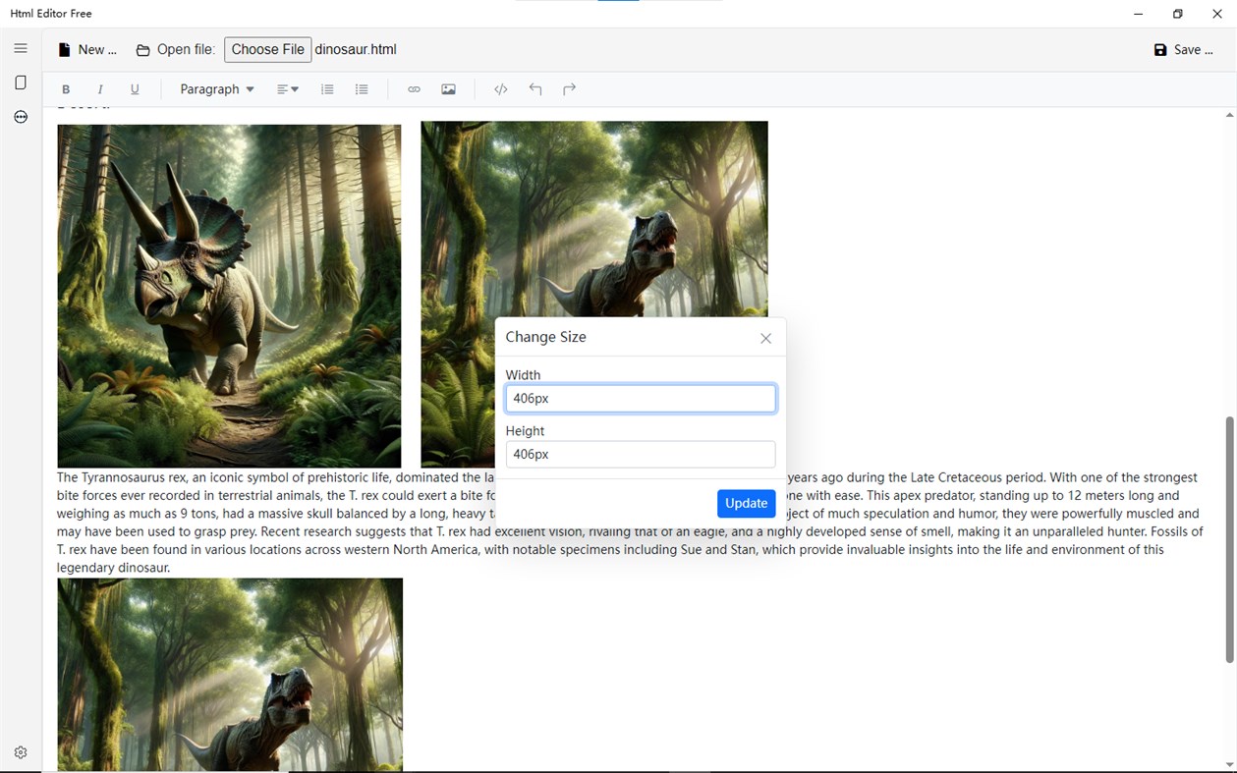Select the Triceratops image
The image size is (1237, 773).
[x=229, y=296]
